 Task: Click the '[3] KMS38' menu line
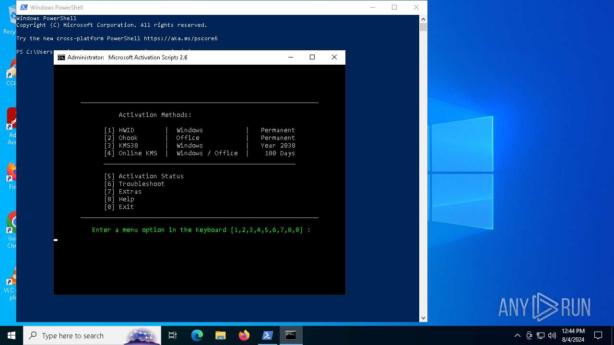200,146
